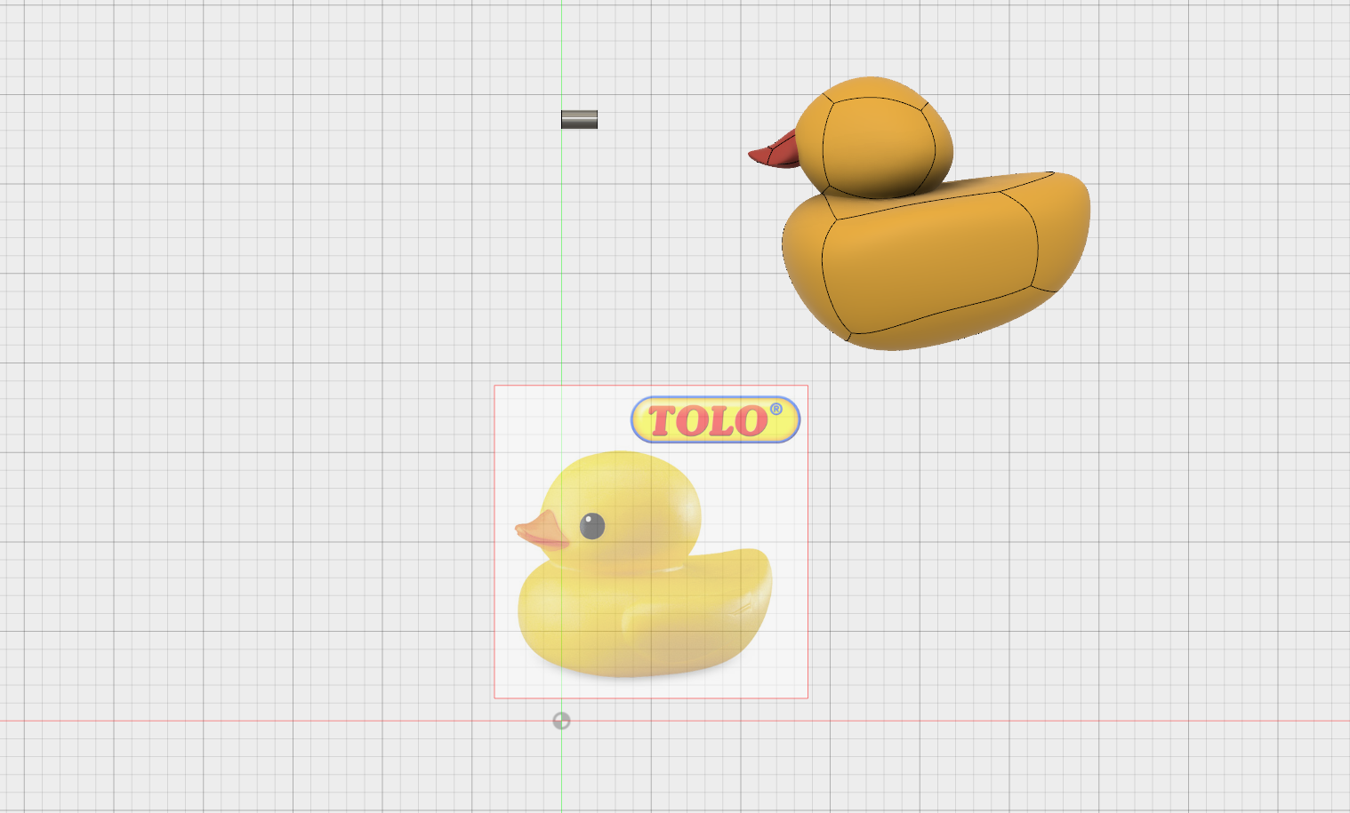Click the origin point marker below the canvas

point(561,721)
